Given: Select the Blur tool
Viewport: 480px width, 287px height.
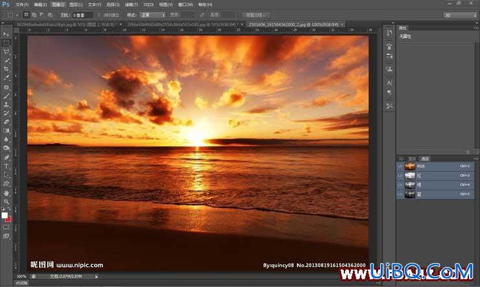Looking at the screenshot, I should 6,139.
